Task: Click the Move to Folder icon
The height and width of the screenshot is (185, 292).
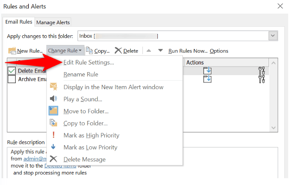Action: click(x=53, y=111)
